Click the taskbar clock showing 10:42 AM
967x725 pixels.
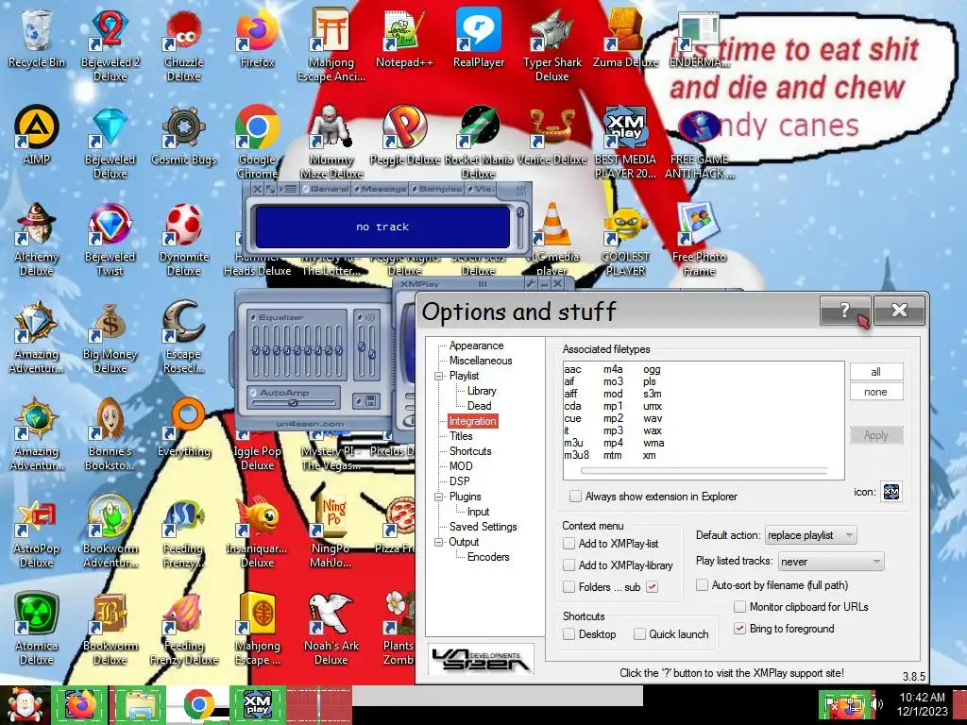[922, 704]
